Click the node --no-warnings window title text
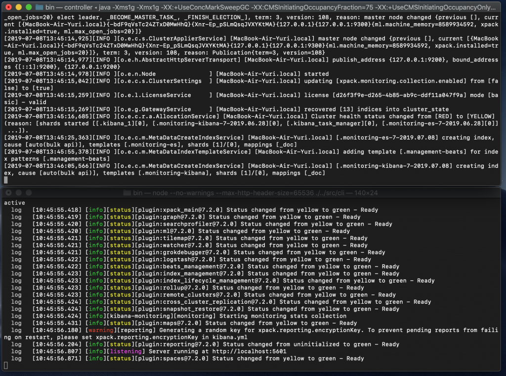Screen dimensions: 506x376 tap(255, 193)
